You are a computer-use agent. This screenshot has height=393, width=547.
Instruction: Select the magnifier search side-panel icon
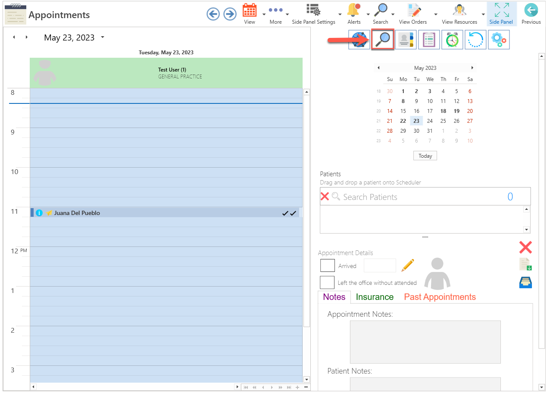click(383, 40)
